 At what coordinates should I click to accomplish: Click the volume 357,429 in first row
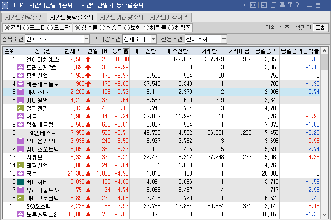[x=214, y=59]
